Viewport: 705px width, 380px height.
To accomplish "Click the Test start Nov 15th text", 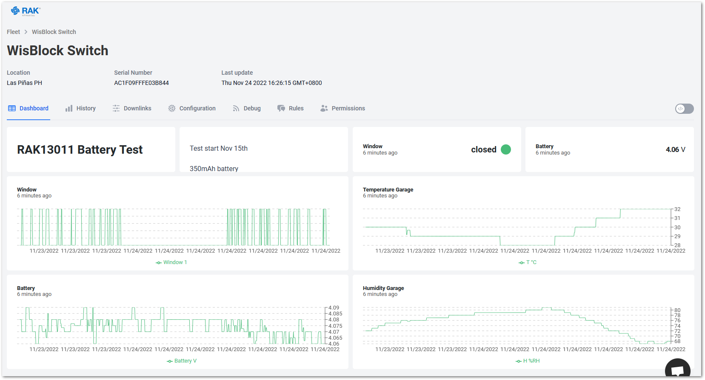I will [x=219, y=148].
